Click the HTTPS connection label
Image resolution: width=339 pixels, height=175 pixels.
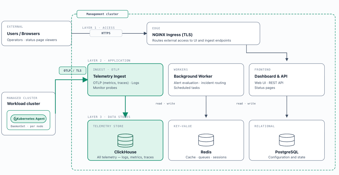pyautogui.click(x=106, y=33)
